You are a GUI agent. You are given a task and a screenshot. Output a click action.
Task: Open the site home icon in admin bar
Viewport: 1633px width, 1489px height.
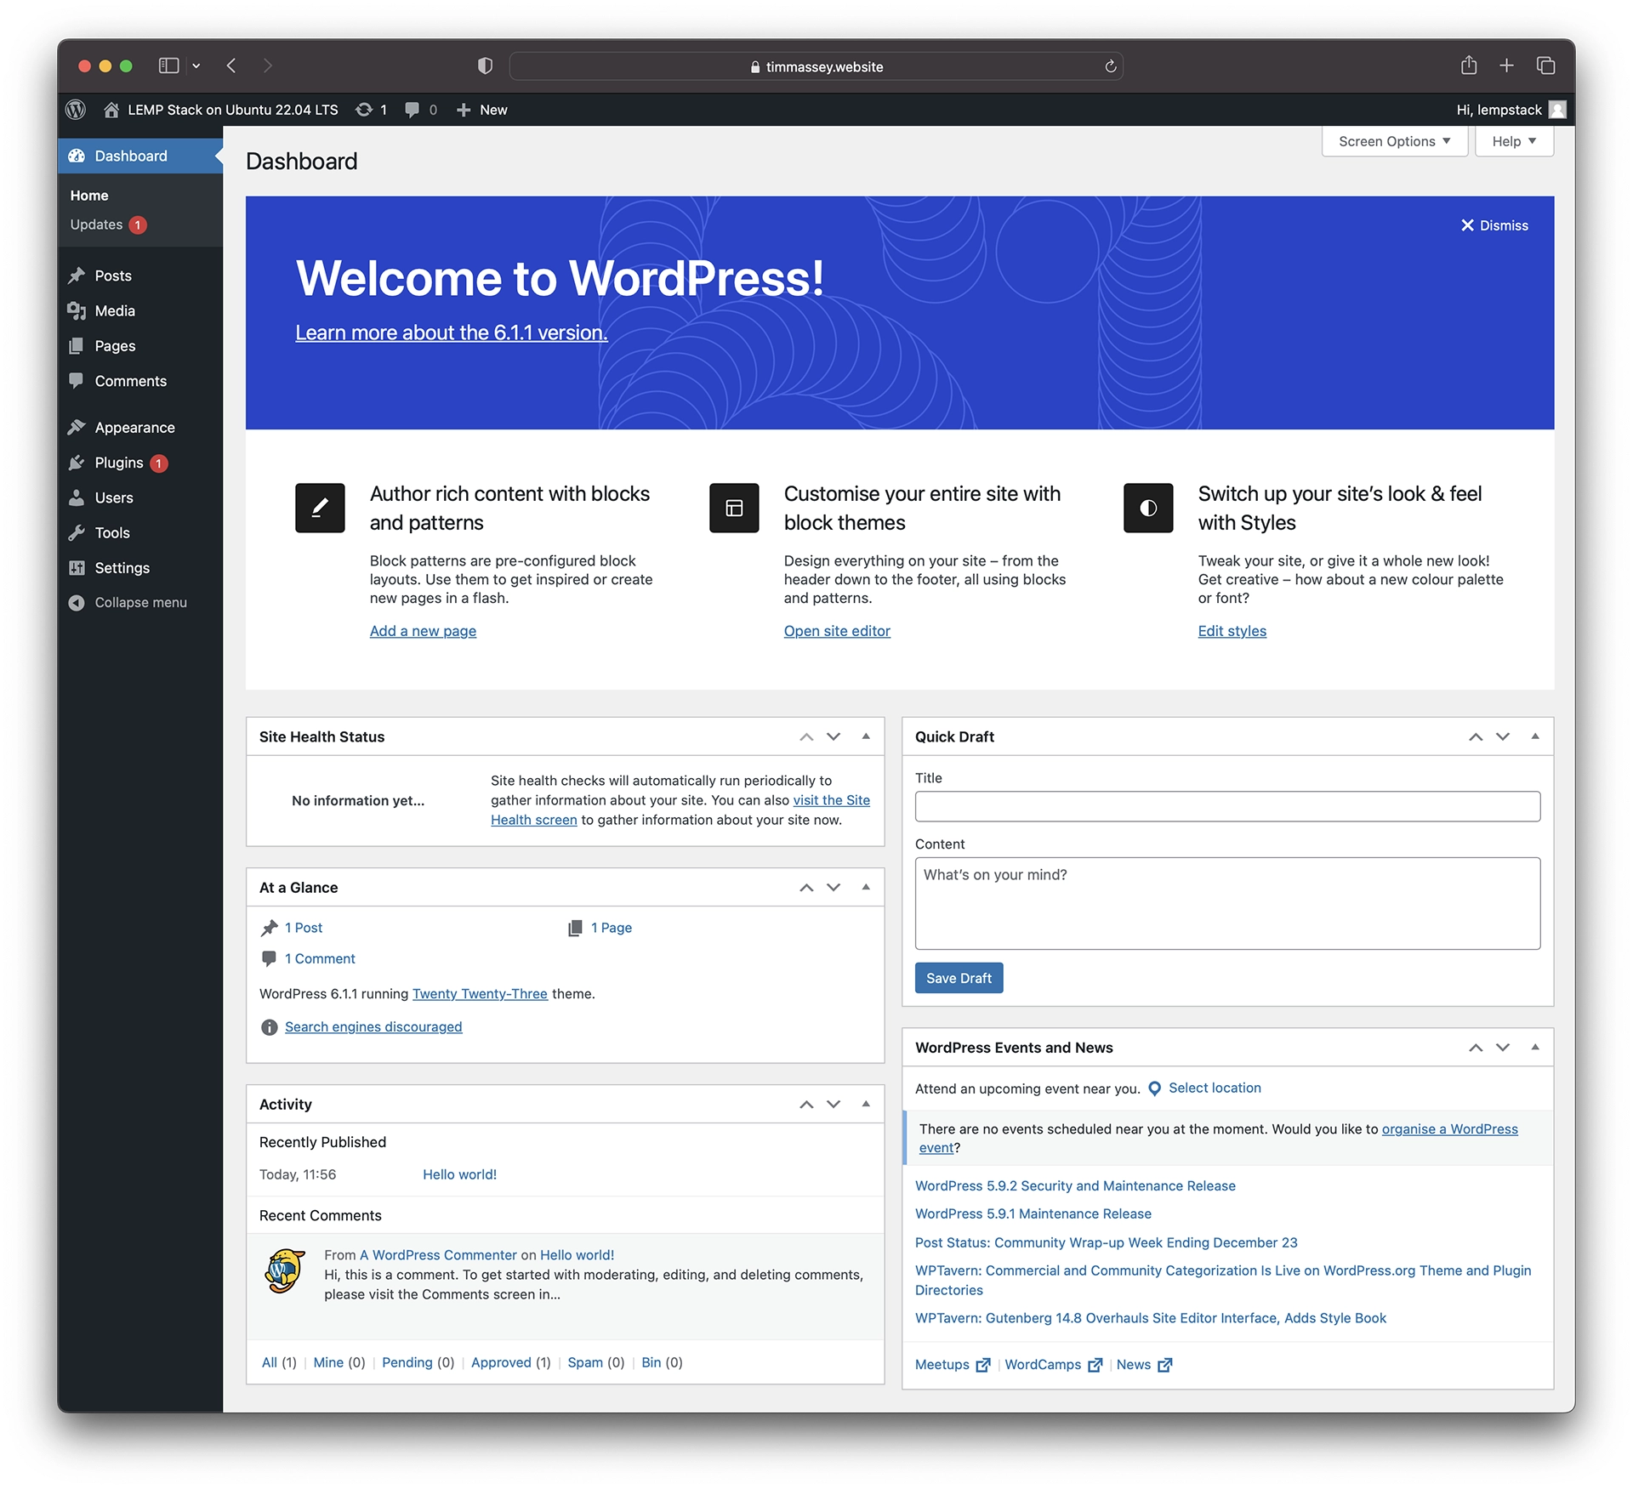click(x=111, y=110)
